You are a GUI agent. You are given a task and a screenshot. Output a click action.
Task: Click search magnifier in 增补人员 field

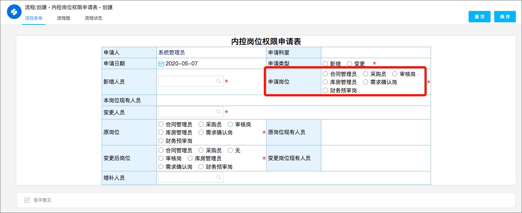(x=218, y=177)
